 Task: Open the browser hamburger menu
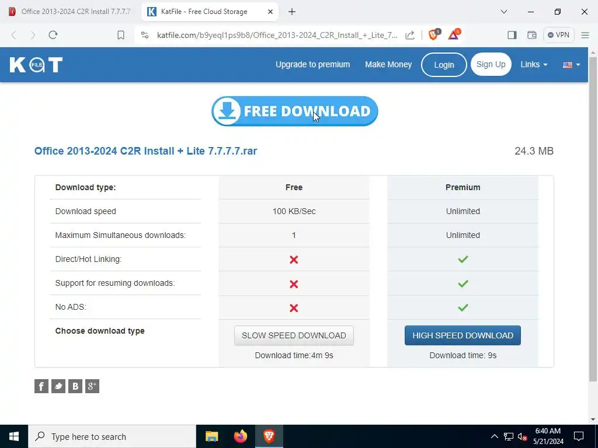pos(585,35)
